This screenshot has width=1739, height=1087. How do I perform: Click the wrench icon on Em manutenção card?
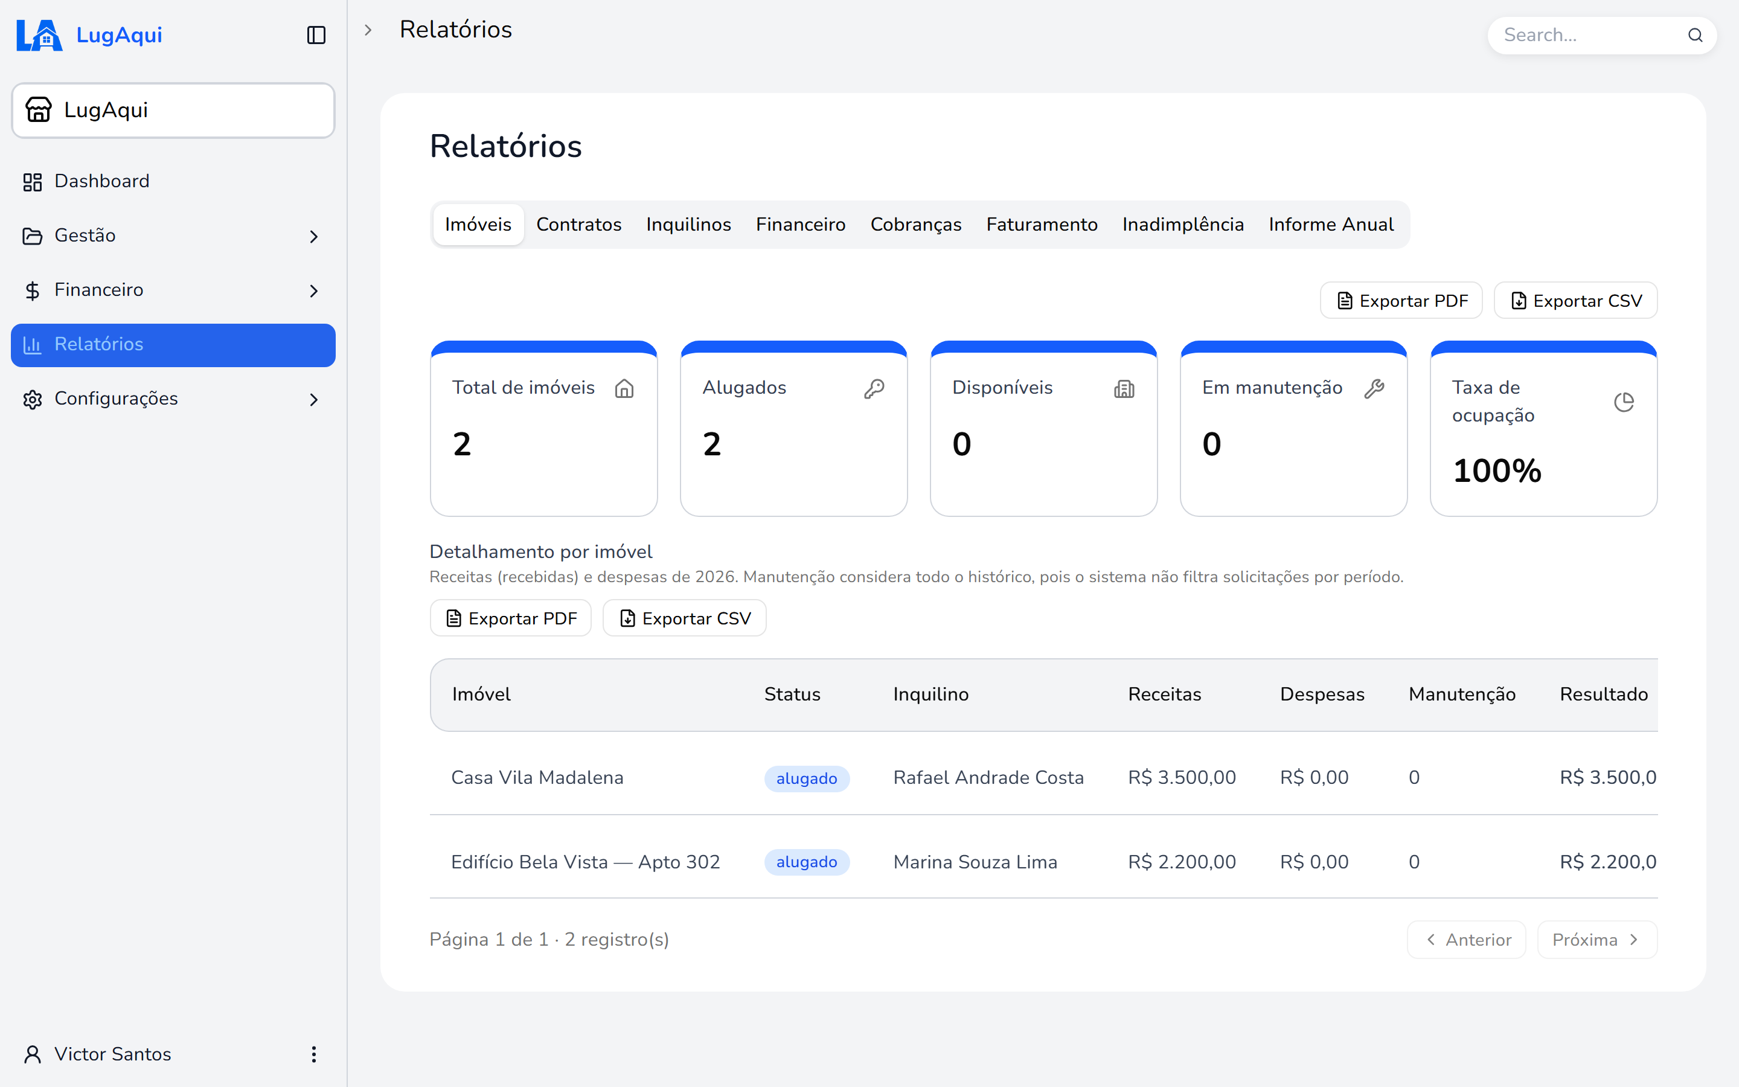[x=1374, y=389]
